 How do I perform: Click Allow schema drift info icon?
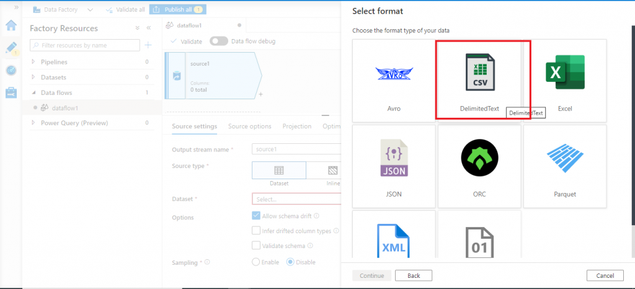click(x=316, y=216)
